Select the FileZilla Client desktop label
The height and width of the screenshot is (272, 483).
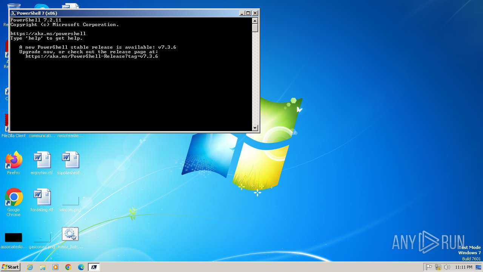14,136
